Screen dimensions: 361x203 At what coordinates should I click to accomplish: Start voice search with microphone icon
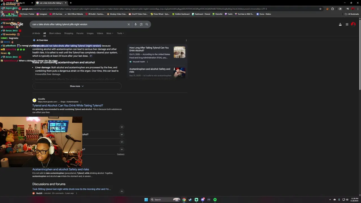136,24
